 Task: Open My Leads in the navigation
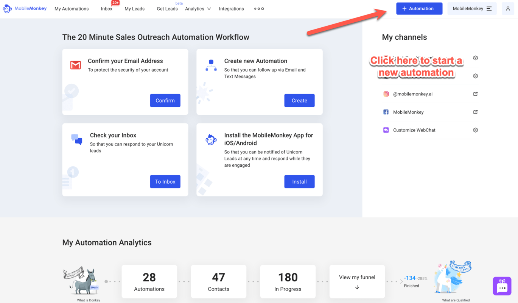click(x=135, y=9)
